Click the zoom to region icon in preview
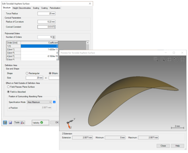188x153 pixels. [156, 59]
